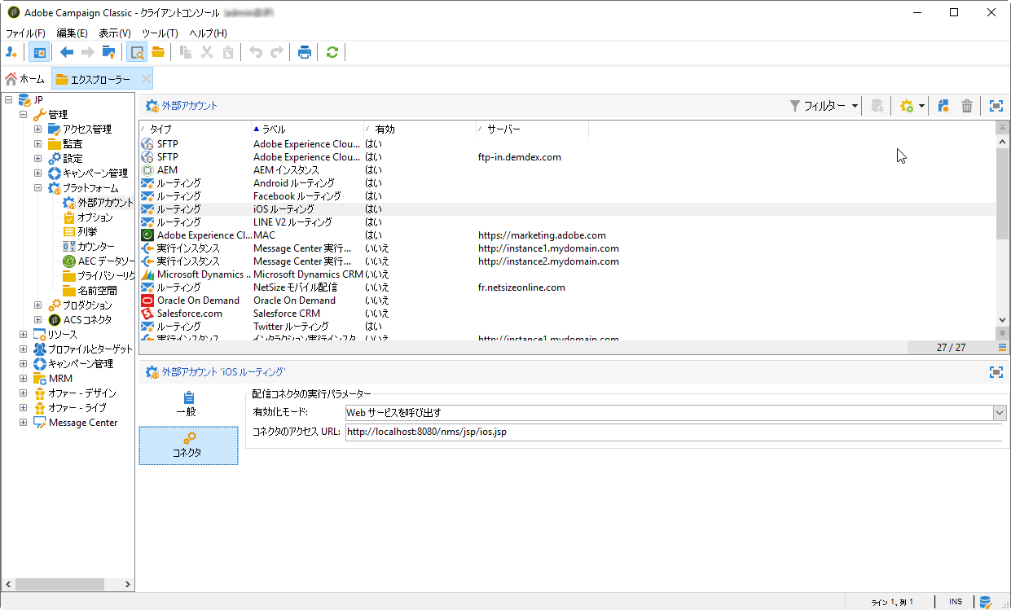Viewport: 1011px width, 610px height.
Task: Open the ファイル(F) menu
Action: 25,33
